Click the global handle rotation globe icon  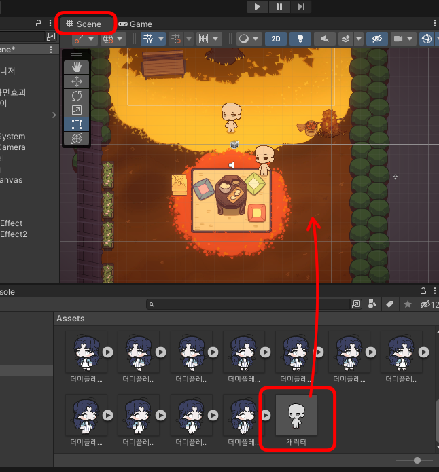click(x=108, y=39)
